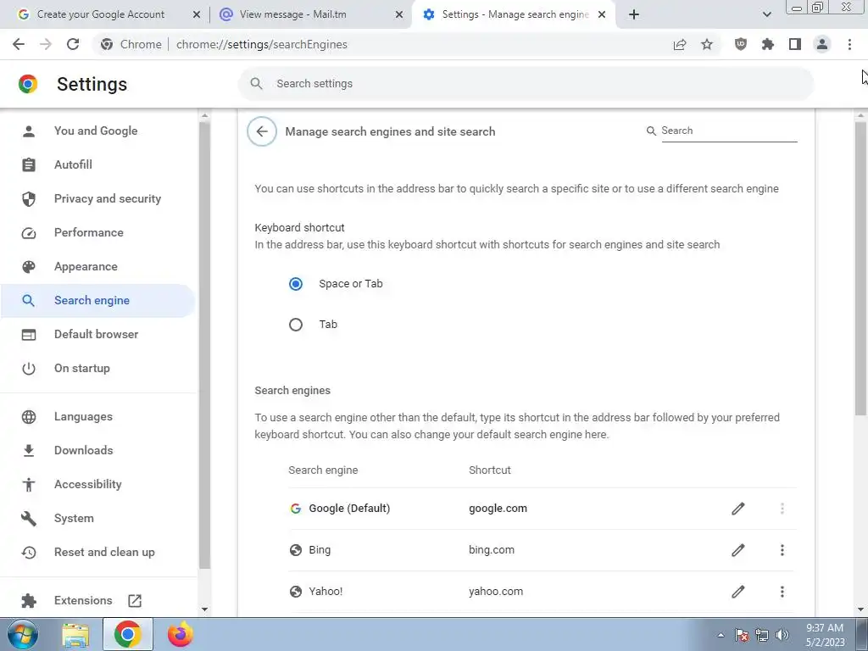Screen dimensions: 868x651
Task: Select the Space or Tab radio option
Action: (296, 284)
